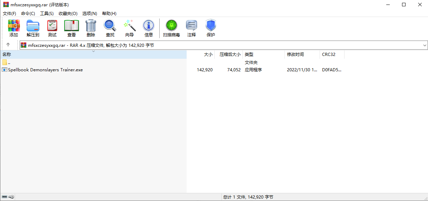The image size is (428, 201).
Task: Open the 命令(C) menu
Action: point(28,13)
